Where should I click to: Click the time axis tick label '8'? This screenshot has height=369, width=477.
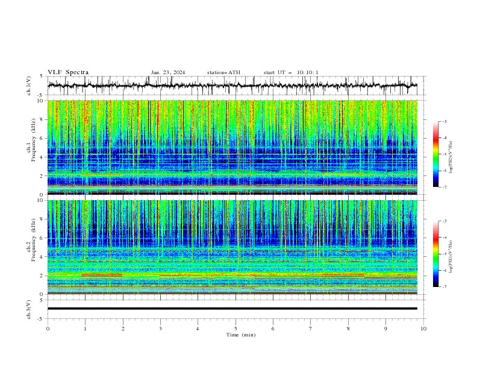point(348,329)
